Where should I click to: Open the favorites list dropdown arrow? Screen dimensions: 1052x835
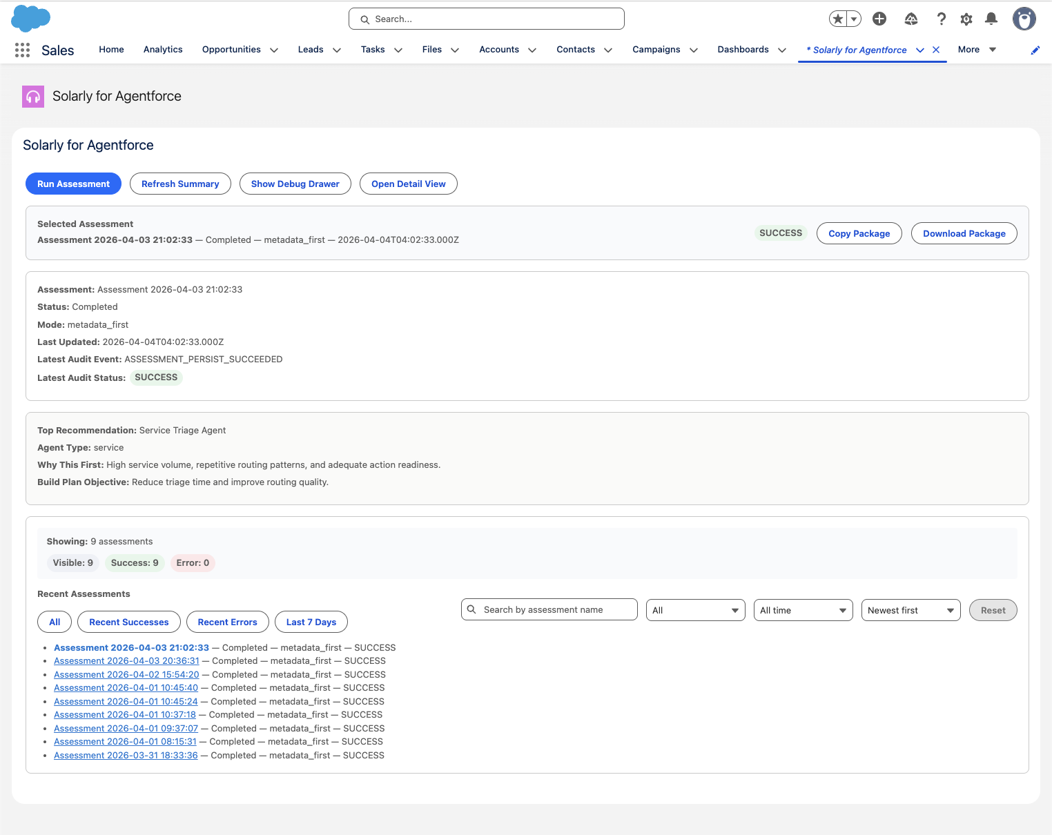pos(854,19)
